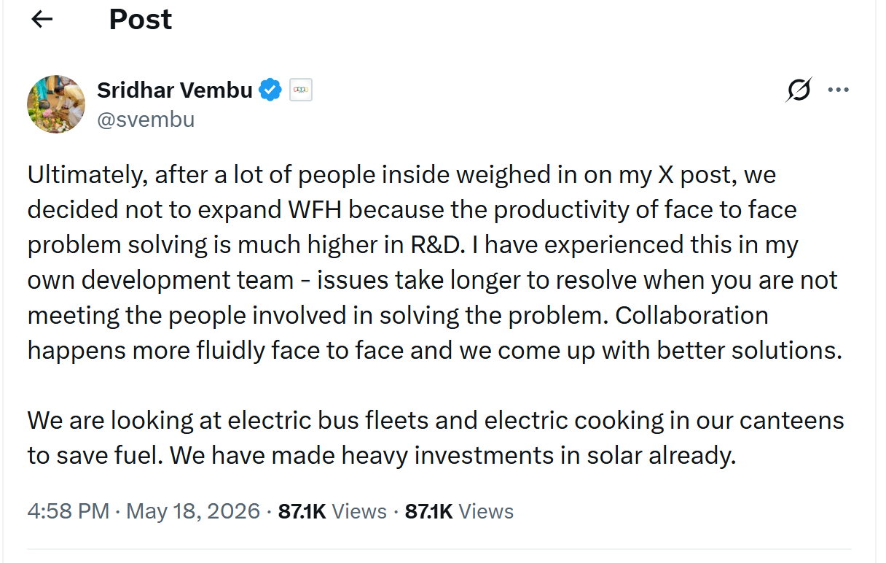
Task: Click the last 87.1K Views count
Action: 459,511
